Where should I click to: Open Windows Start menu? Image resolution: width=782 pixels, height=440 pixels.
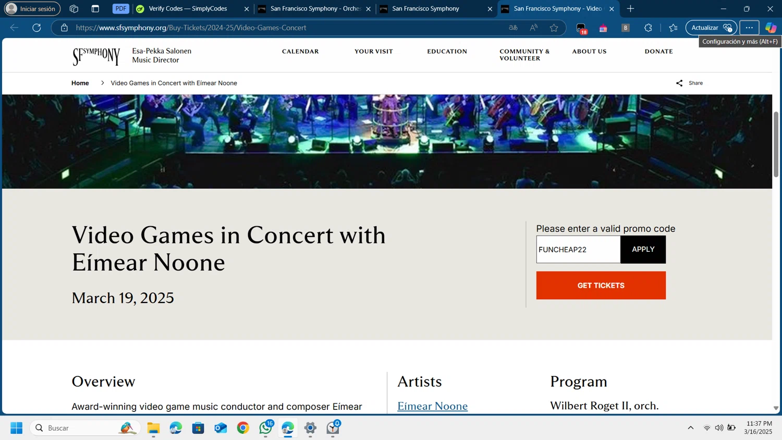(x=16, y=428)
